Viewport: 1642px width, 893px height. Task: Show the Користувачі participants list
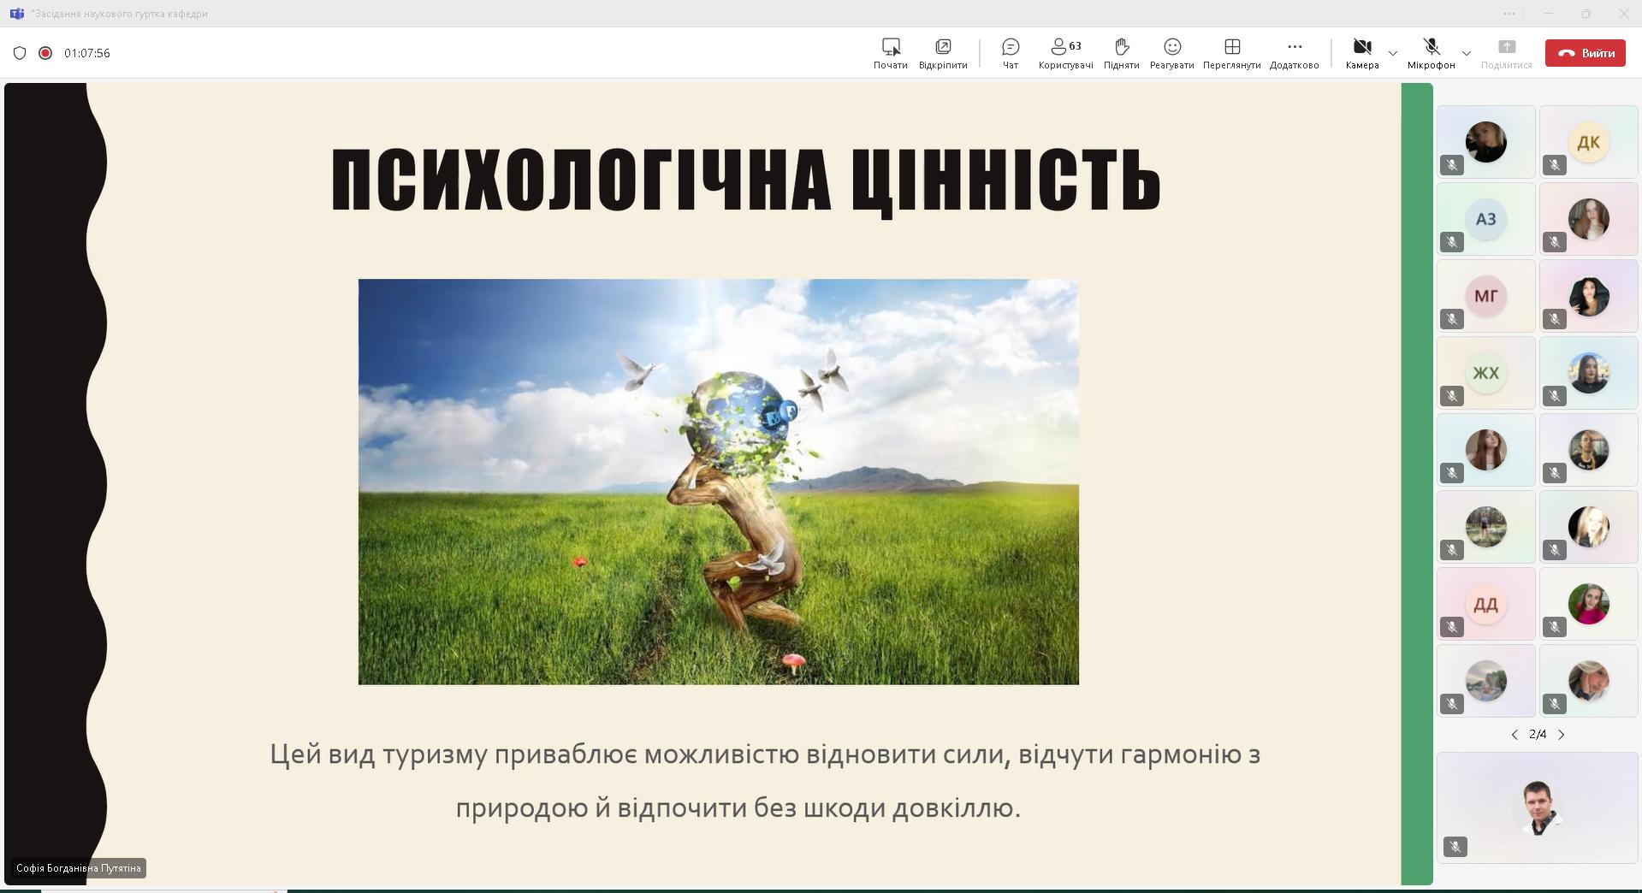point(1065,53)
